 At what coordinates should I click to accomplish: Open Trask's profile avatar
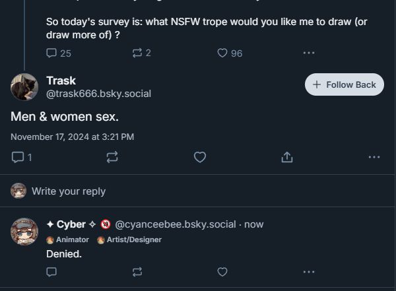24,87
